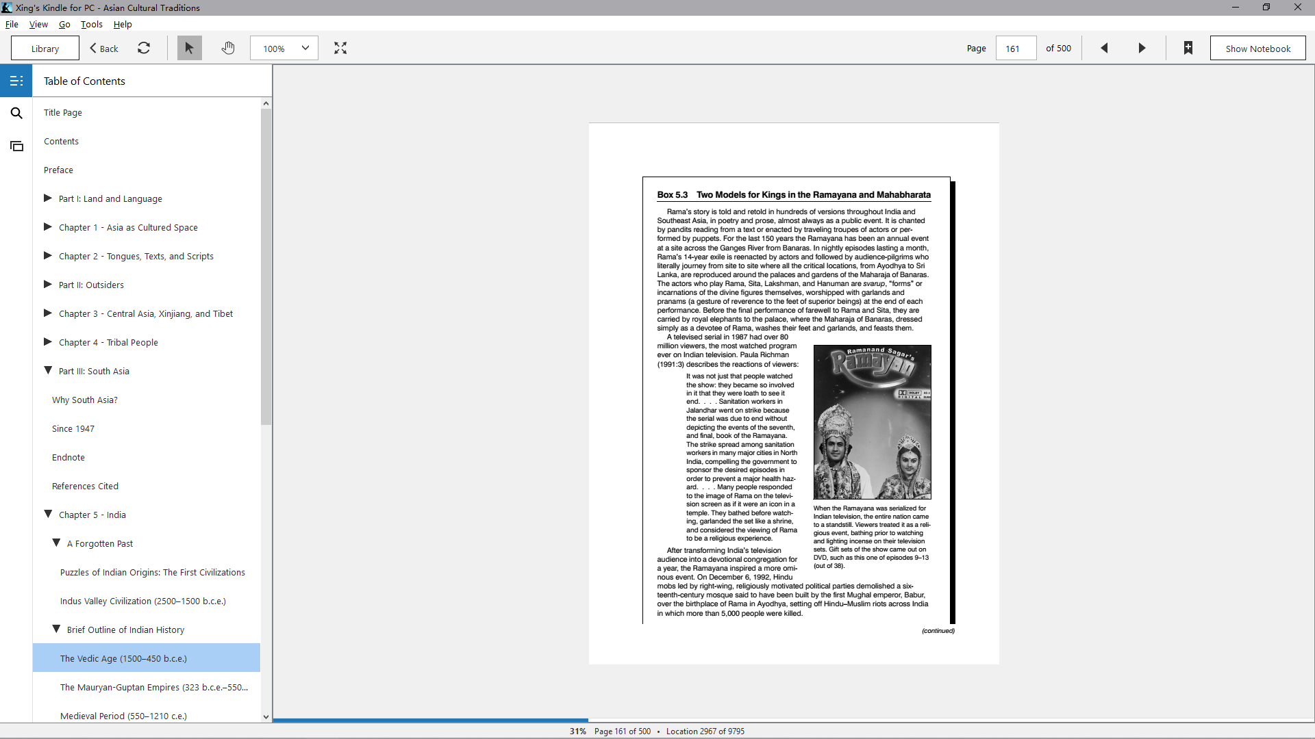The height and width of the screenshot is (739, 1315).
Task: Open Title Page from contents
Action: (x=63, y=112)
